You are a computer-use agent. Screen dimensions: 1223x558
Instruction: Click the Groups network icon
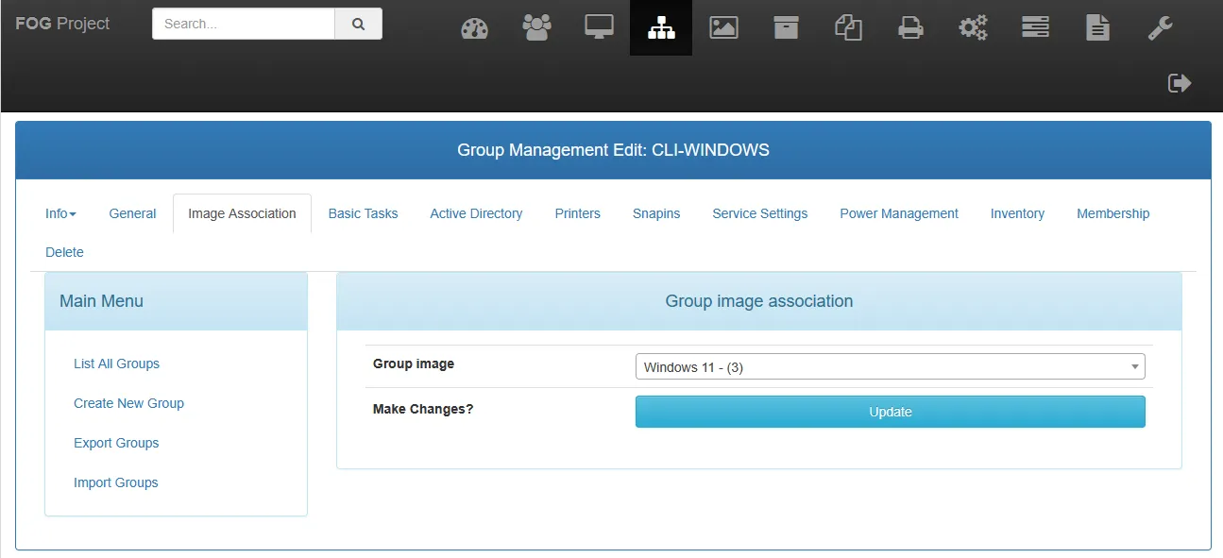pos(661,28)
